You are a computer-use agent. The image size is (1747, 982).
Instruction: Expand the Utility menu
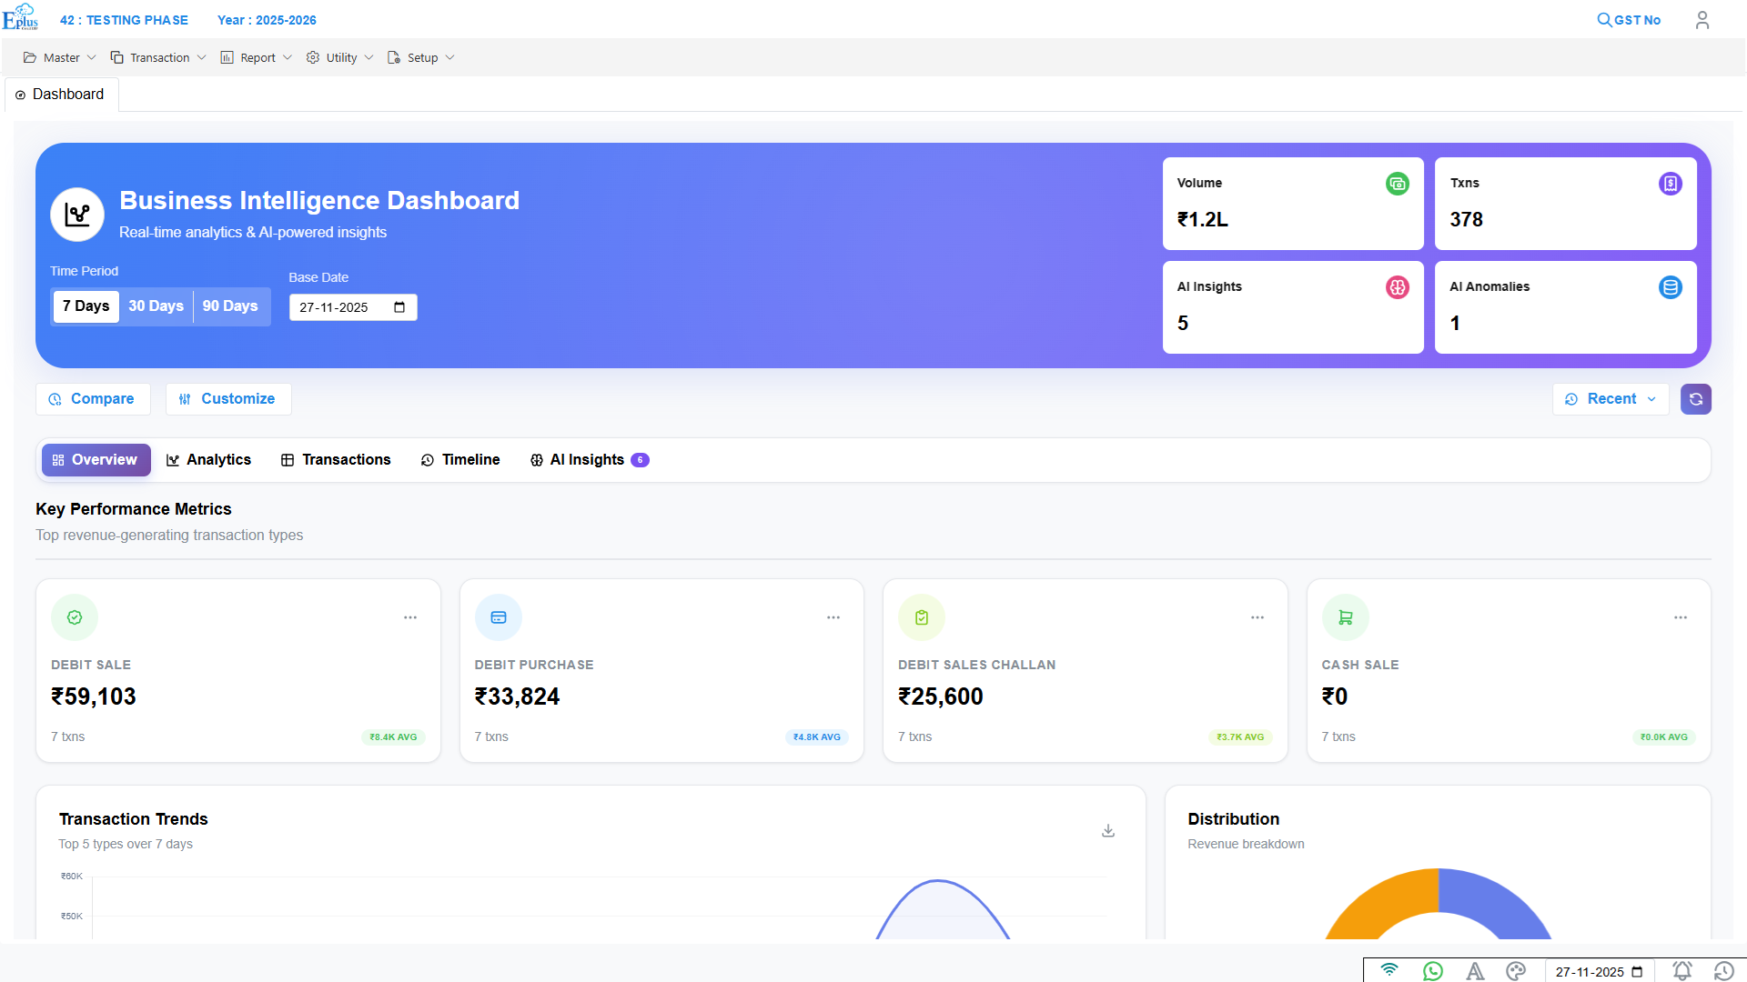(338, 57)
